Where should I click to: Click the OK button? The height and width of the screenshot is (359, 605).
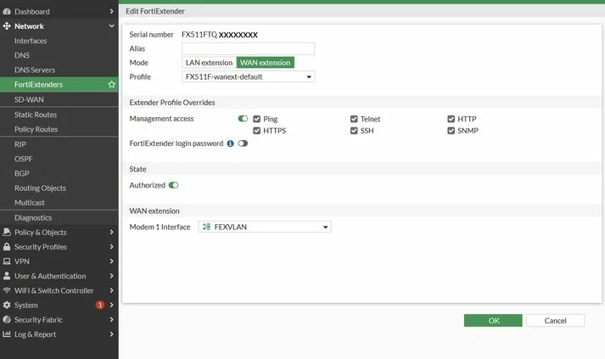[x=493, y=321]
